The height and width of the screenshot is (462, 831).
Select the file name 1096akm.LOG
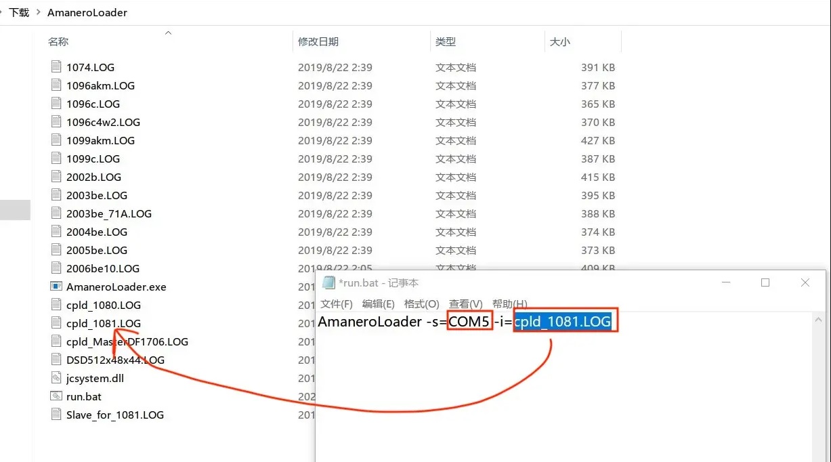click(100, 85)
